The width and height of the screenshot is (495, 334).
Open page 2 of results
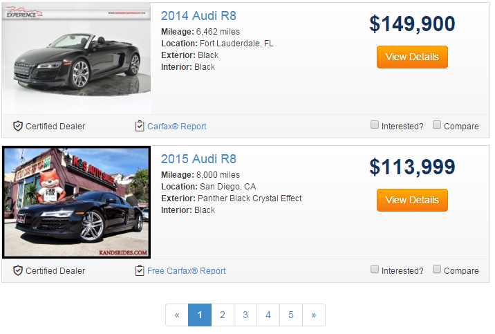tap(223, 315)
